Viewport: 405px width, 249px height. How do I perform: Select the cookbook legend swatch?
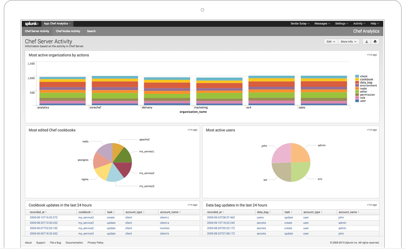(357, 79)
